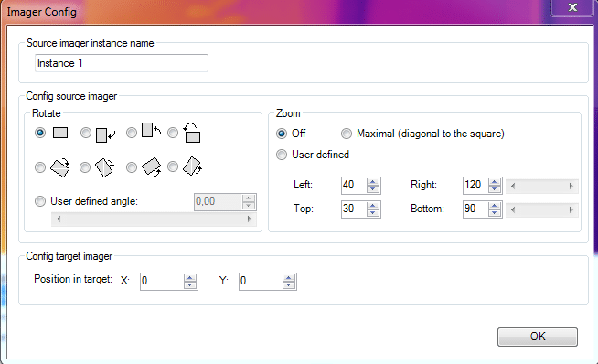
Task: Click the Bottom zoom scrollbar left arrow
Action: tap(513, 209)
